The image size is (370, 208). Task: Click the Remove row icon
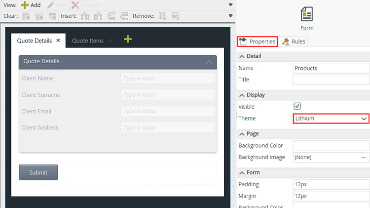point(175,16)
